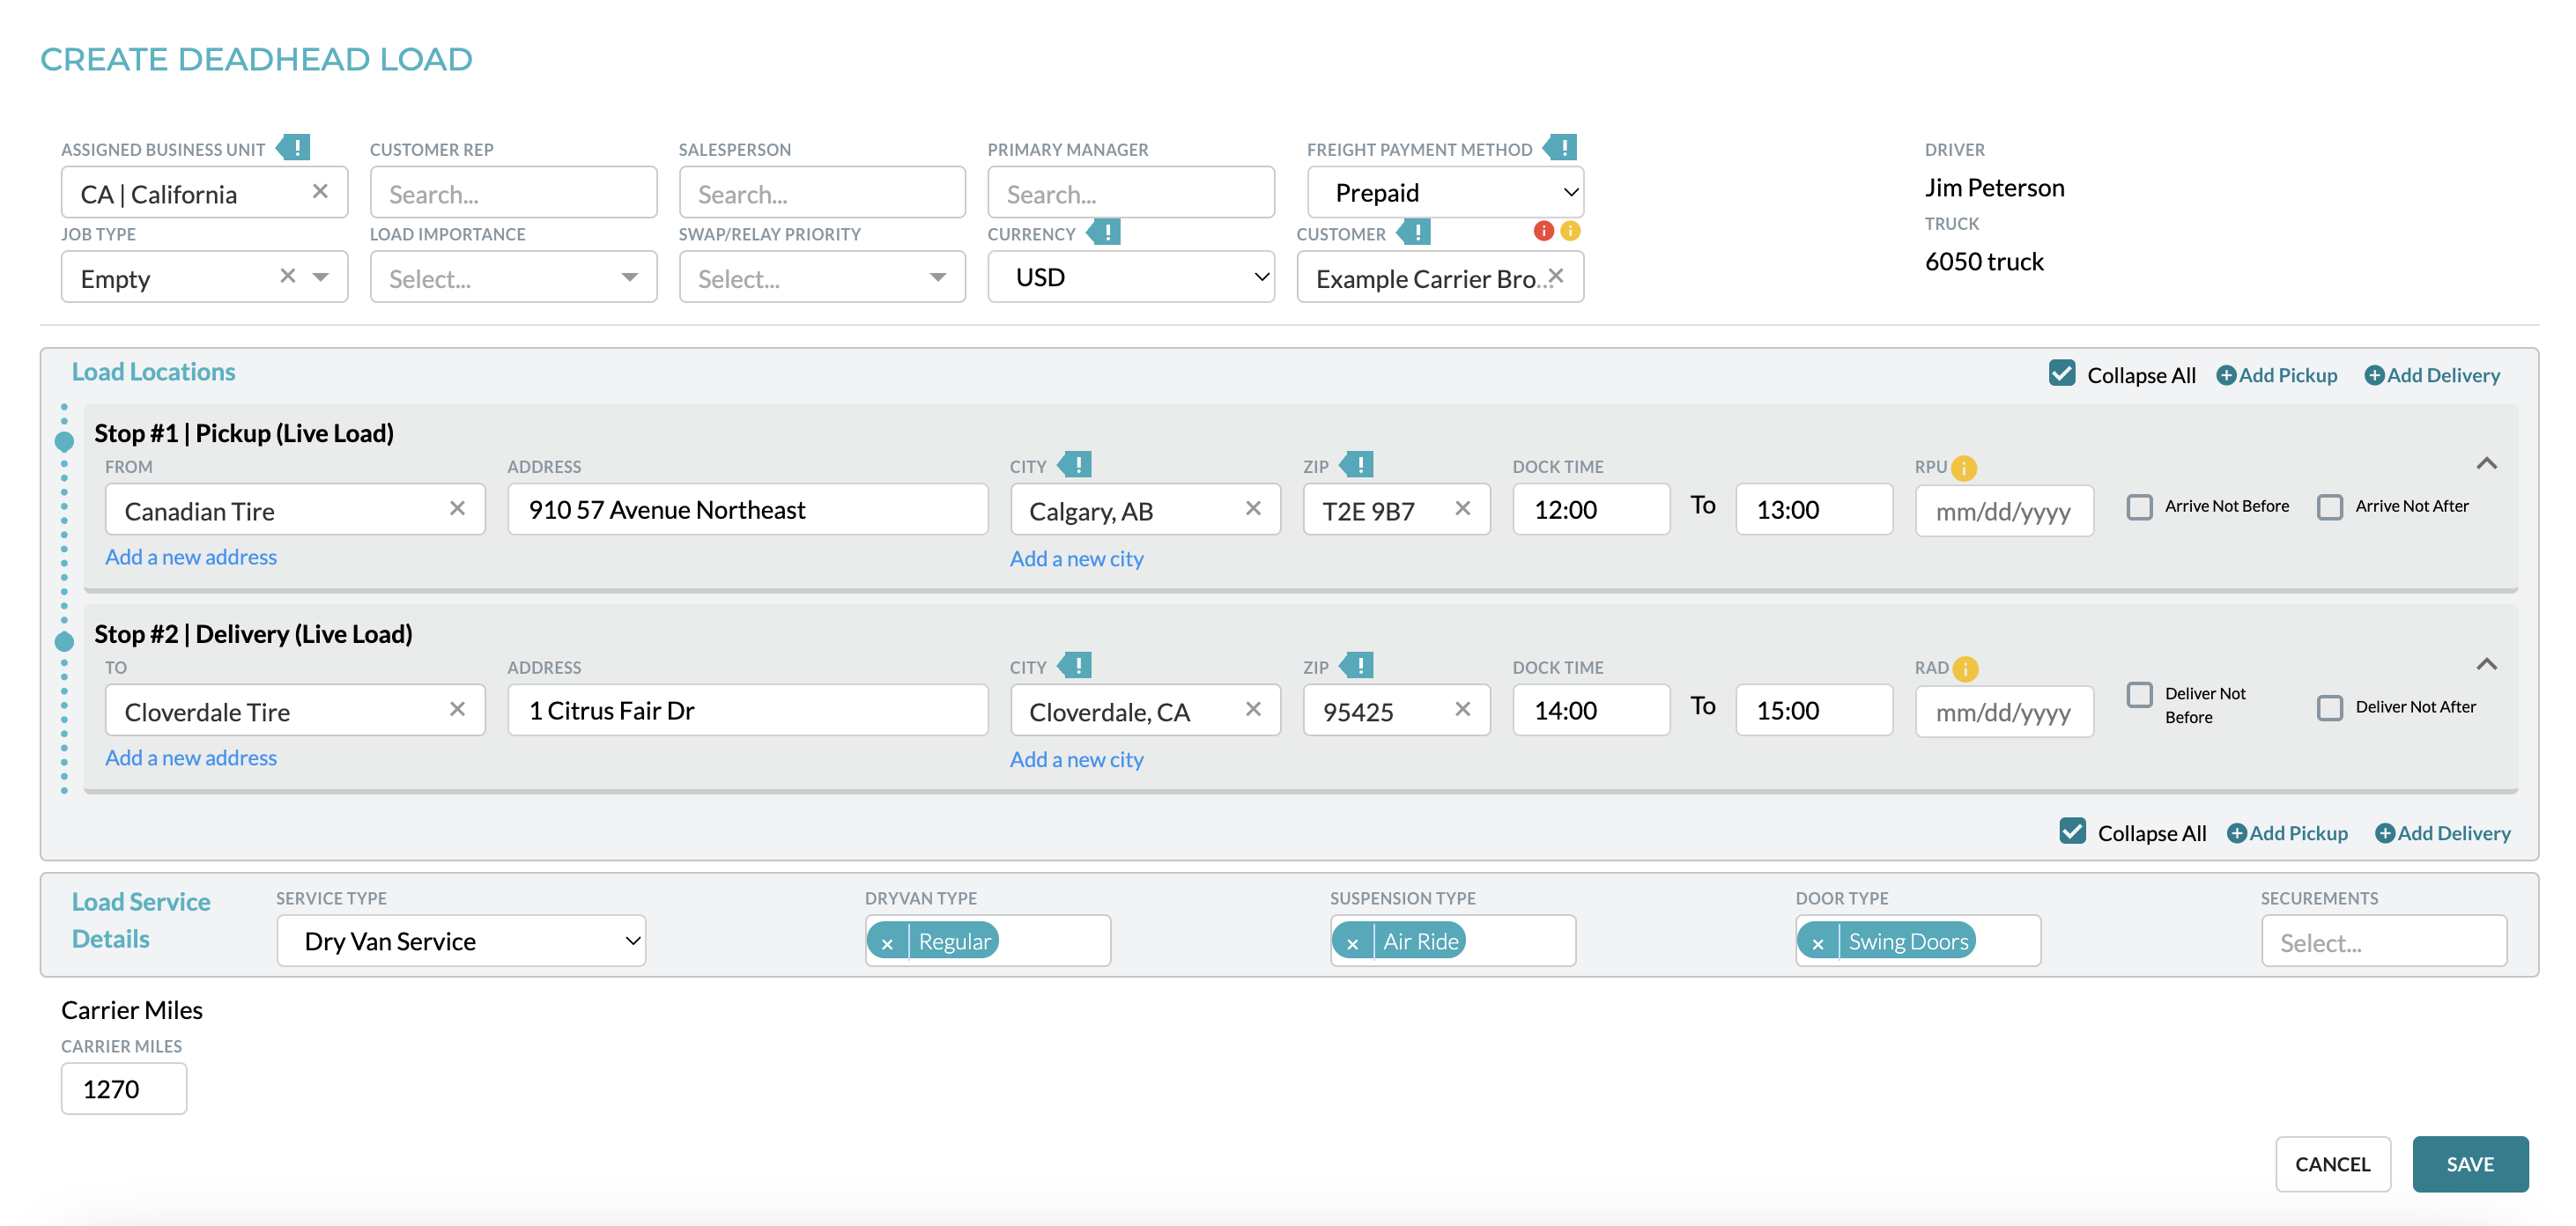Viewport: 2576px width, 1226px height.
Task: Click alert icon next to Stop #1 City
Action: tap(1076, 464)
